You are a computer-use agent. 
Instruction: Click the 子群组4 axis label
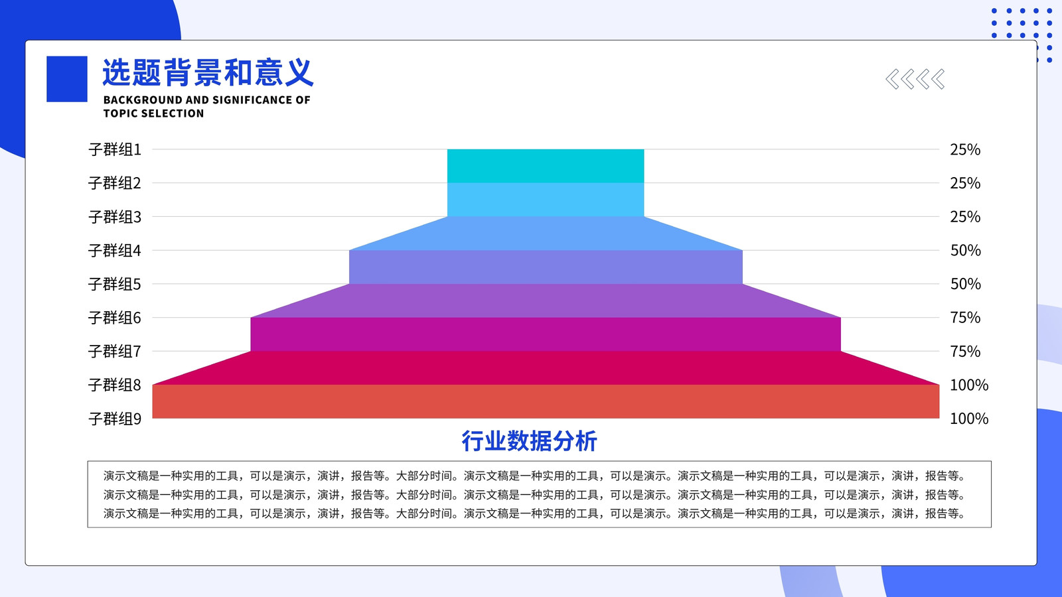click(115, 251)
